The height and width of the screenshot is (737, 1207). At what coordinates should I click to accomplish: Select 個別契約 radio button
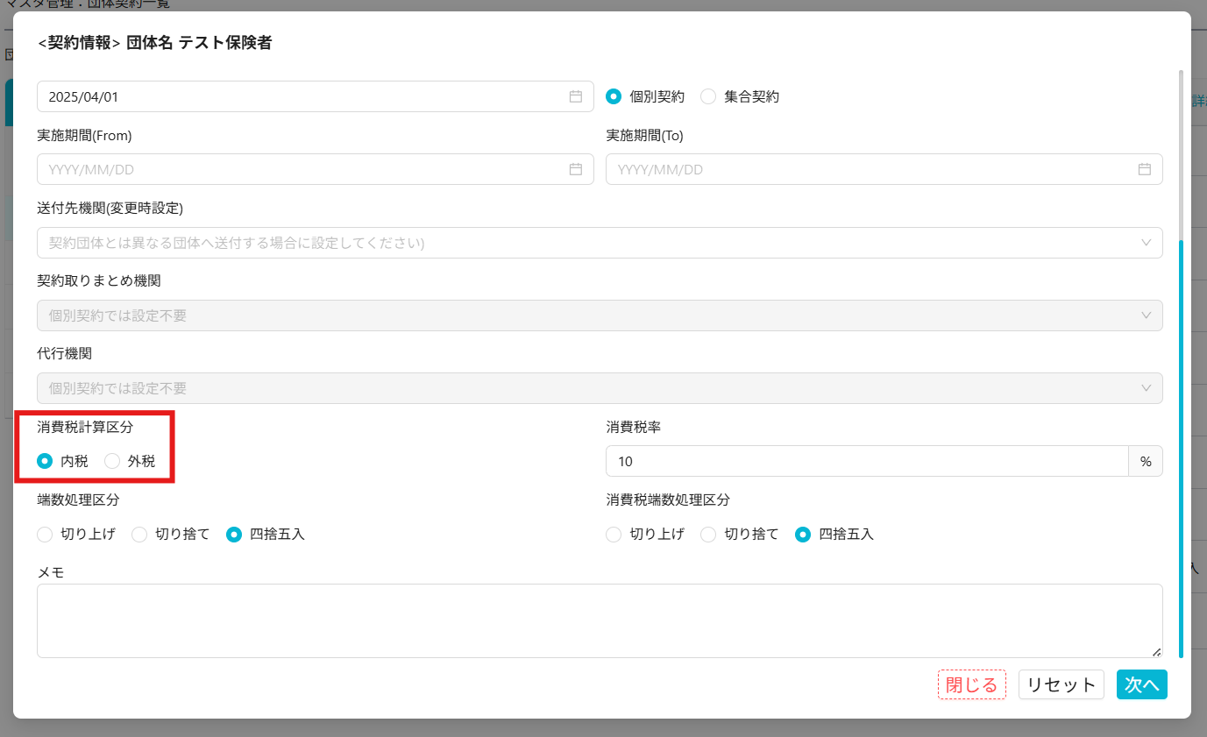(x=614, y=96)
